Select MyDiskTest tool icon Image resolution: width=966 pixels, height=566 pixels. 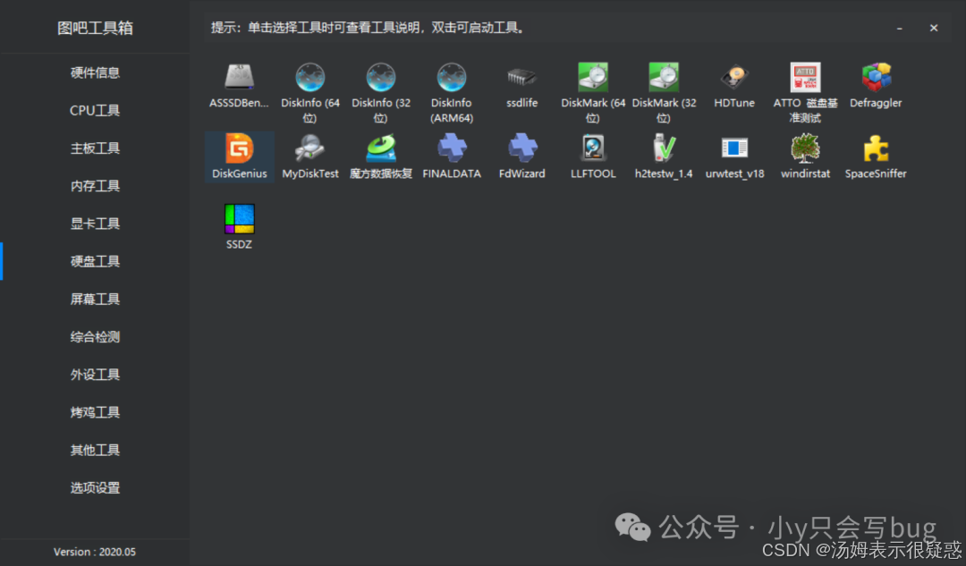(309, 148)
